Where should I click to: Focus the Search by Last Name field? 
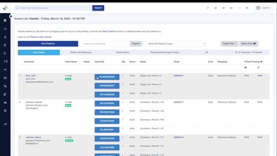tap(106, 44)
